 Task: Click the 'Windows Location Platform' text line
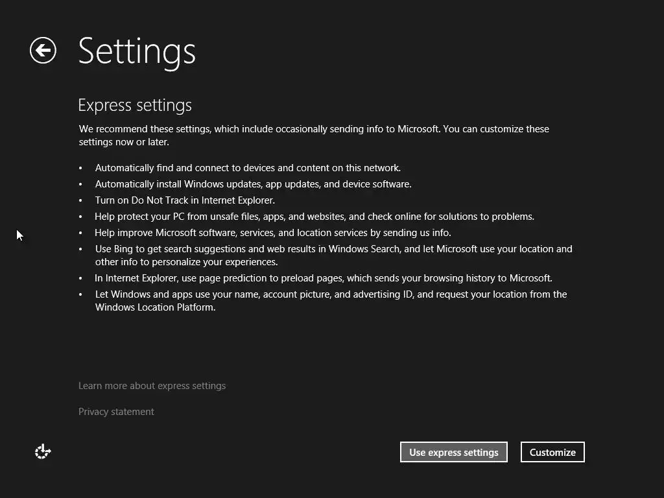tap(155, 307)
